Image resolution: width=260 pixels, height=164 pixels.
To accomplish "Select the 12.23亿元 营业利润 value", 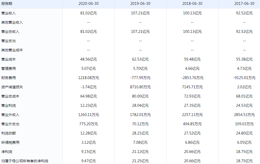I will [x=89, y=106].
